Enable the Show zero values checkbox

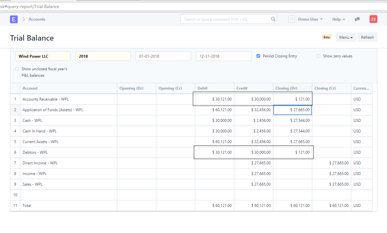pyautogui.click(x=318, y=56)
